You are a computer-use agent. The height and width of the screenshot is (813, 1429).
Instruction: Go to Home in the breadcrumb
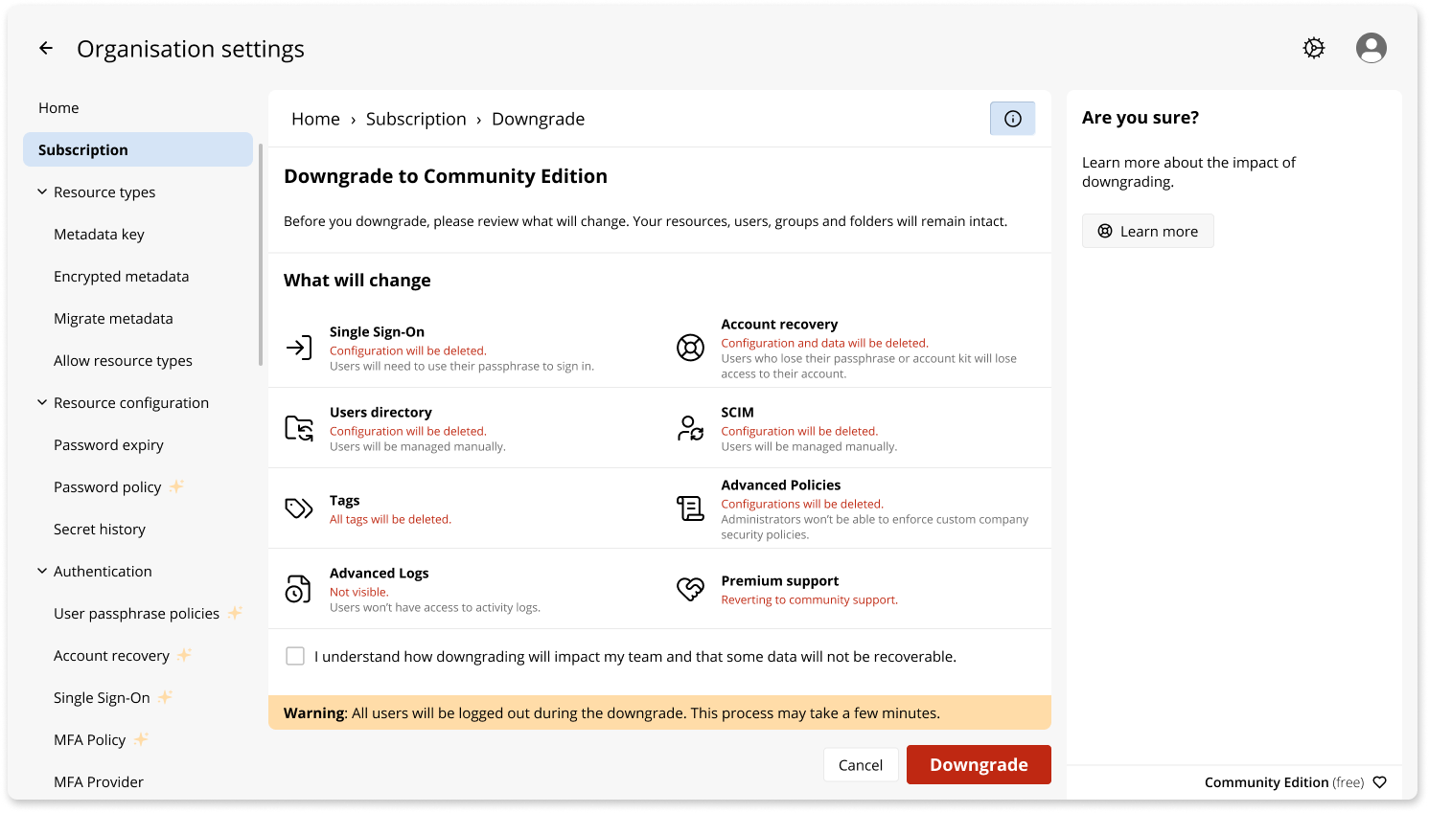point(315,119)
